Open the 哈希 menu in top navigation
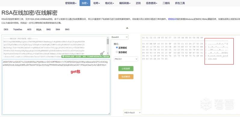 pos(97,3)
